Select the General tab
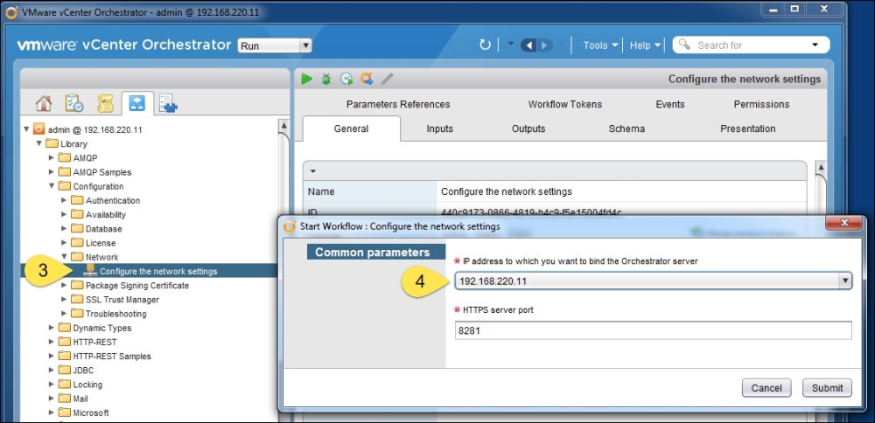This screenshot has width=875, height=423. [x=351, y=128]
